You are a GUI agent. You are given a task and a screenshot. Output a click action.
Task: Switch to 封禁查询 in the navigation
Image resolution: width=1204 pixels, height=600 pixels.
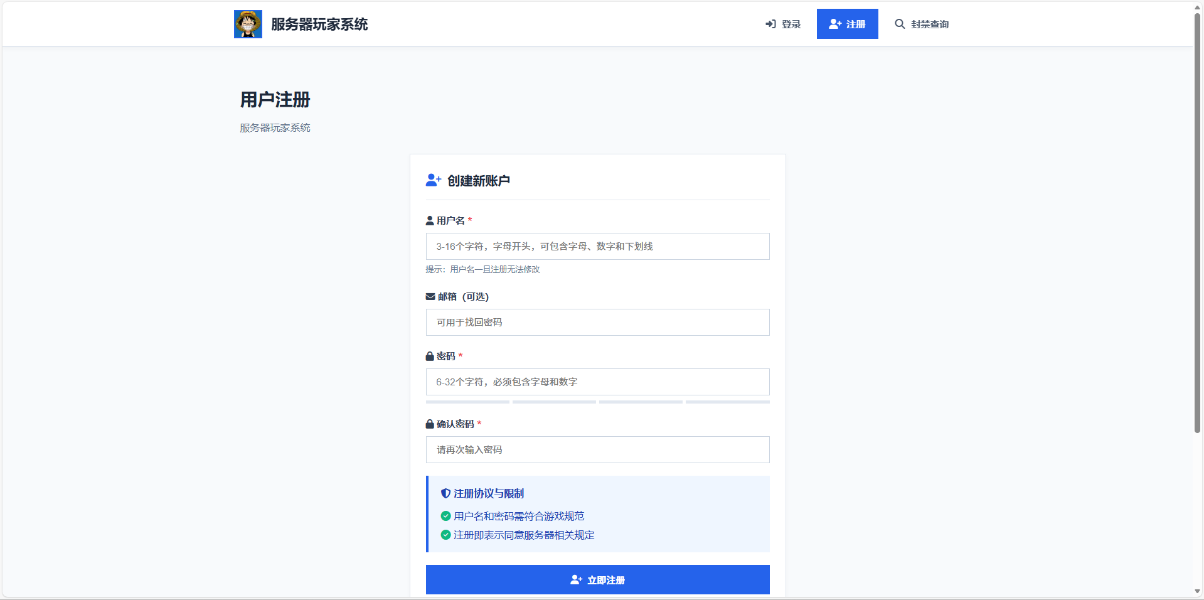coord(930,24)
